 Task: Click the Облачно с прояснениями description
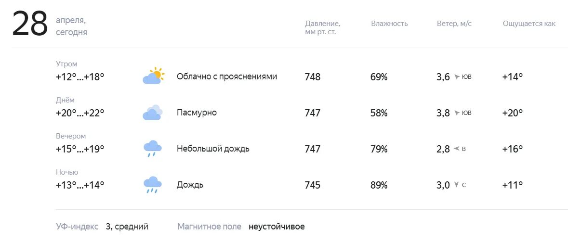coord(227,76)
